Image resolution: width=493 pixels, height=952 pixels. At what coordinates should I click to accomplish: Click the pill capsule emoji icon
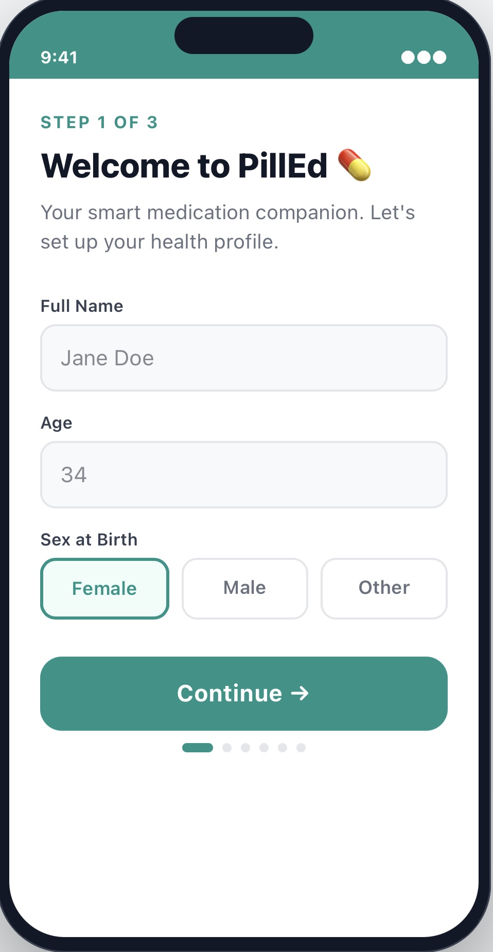tap(354, 165)
